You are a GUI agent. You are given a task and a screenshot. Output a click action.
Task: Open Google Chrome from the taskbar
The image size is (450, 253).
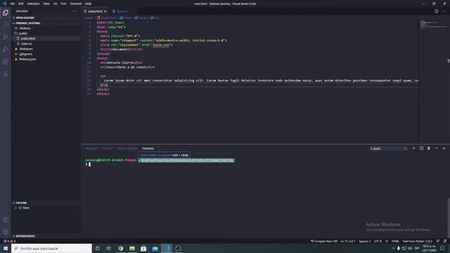(120, 248)
